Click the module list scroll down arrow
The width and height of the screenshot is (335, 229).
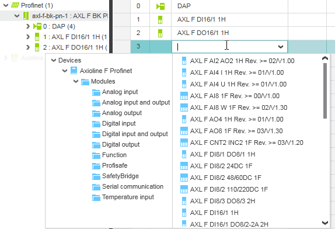(325, 223)
